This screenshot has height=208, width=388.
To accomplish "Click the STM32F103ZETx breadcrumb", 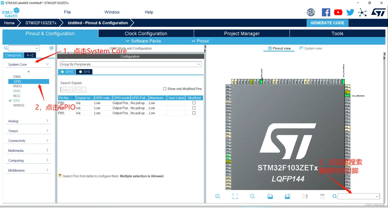I will pyautogui.click(x=41, y=23).
